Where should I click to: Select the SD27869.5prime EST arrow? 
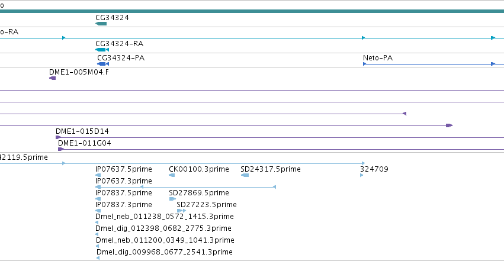tap(172, 199)
